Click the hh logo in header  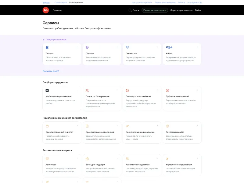46,10
